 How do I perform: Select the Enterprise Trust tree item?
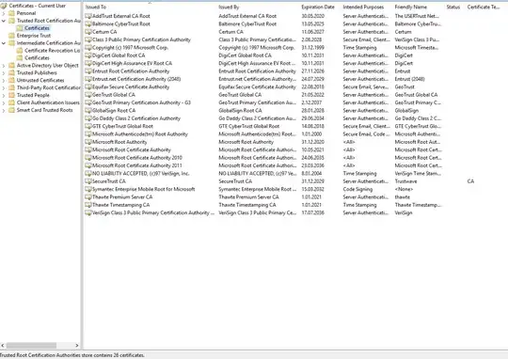tap(34, 36)
